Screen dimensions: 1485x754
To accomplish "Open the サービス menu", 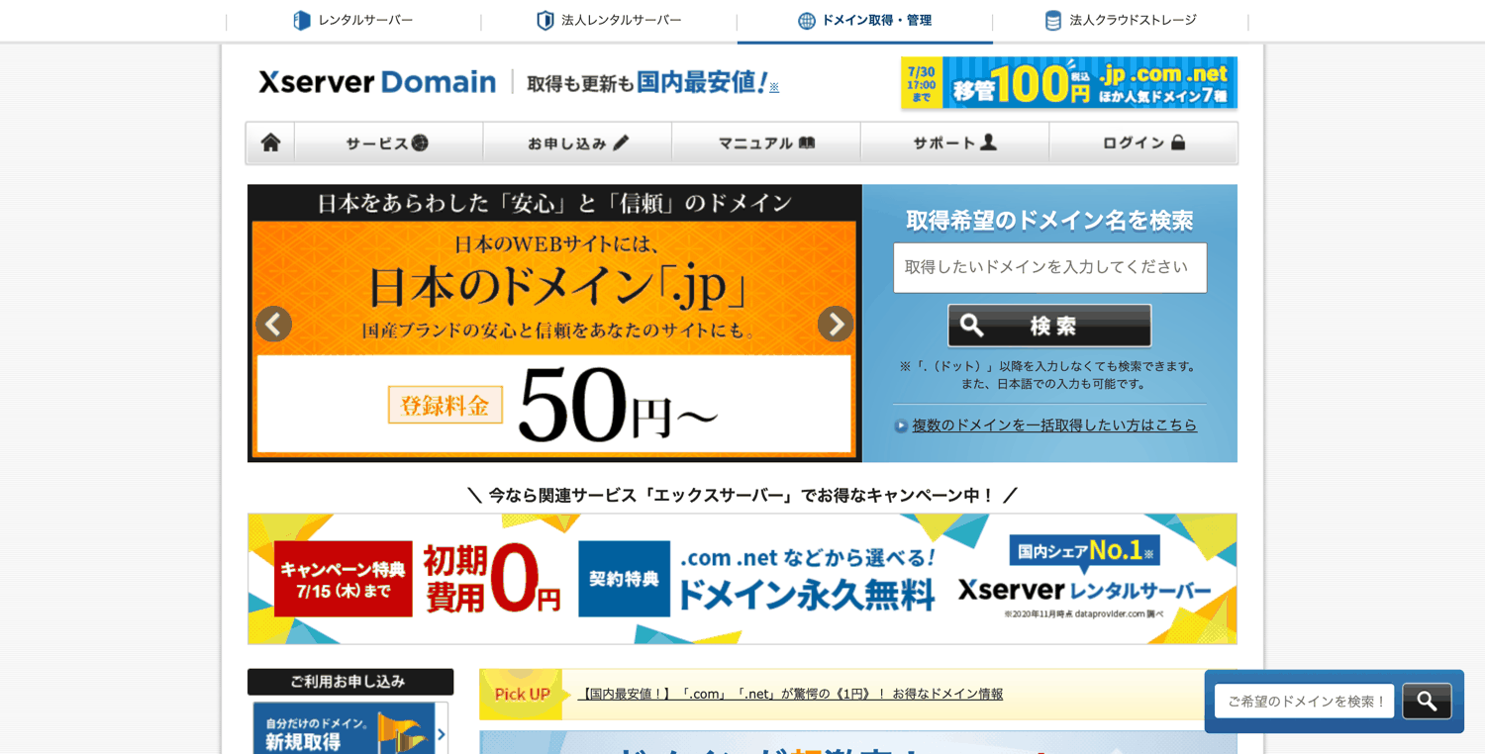I will coord(388,143).
